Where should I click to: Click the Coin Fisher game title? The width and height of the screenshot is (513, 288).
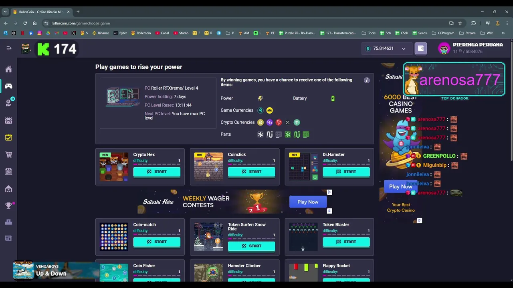(x=144, y=266)
